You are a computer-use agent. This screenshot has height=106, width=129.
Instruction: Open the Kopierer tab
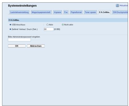58,12
